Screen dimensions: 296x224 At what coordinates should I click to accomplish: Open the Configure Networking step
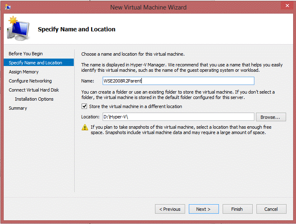30,81
